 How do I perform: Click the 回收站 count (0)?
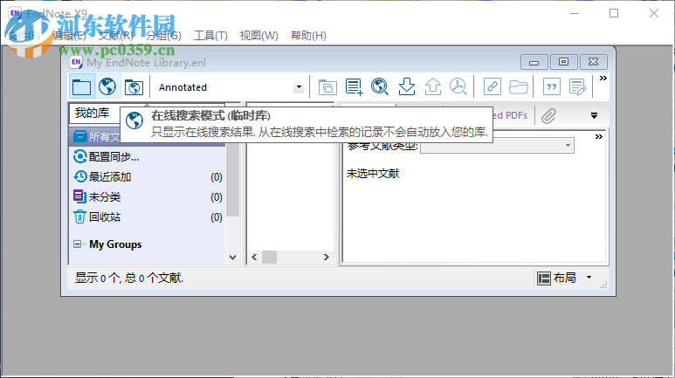(217, 217)
